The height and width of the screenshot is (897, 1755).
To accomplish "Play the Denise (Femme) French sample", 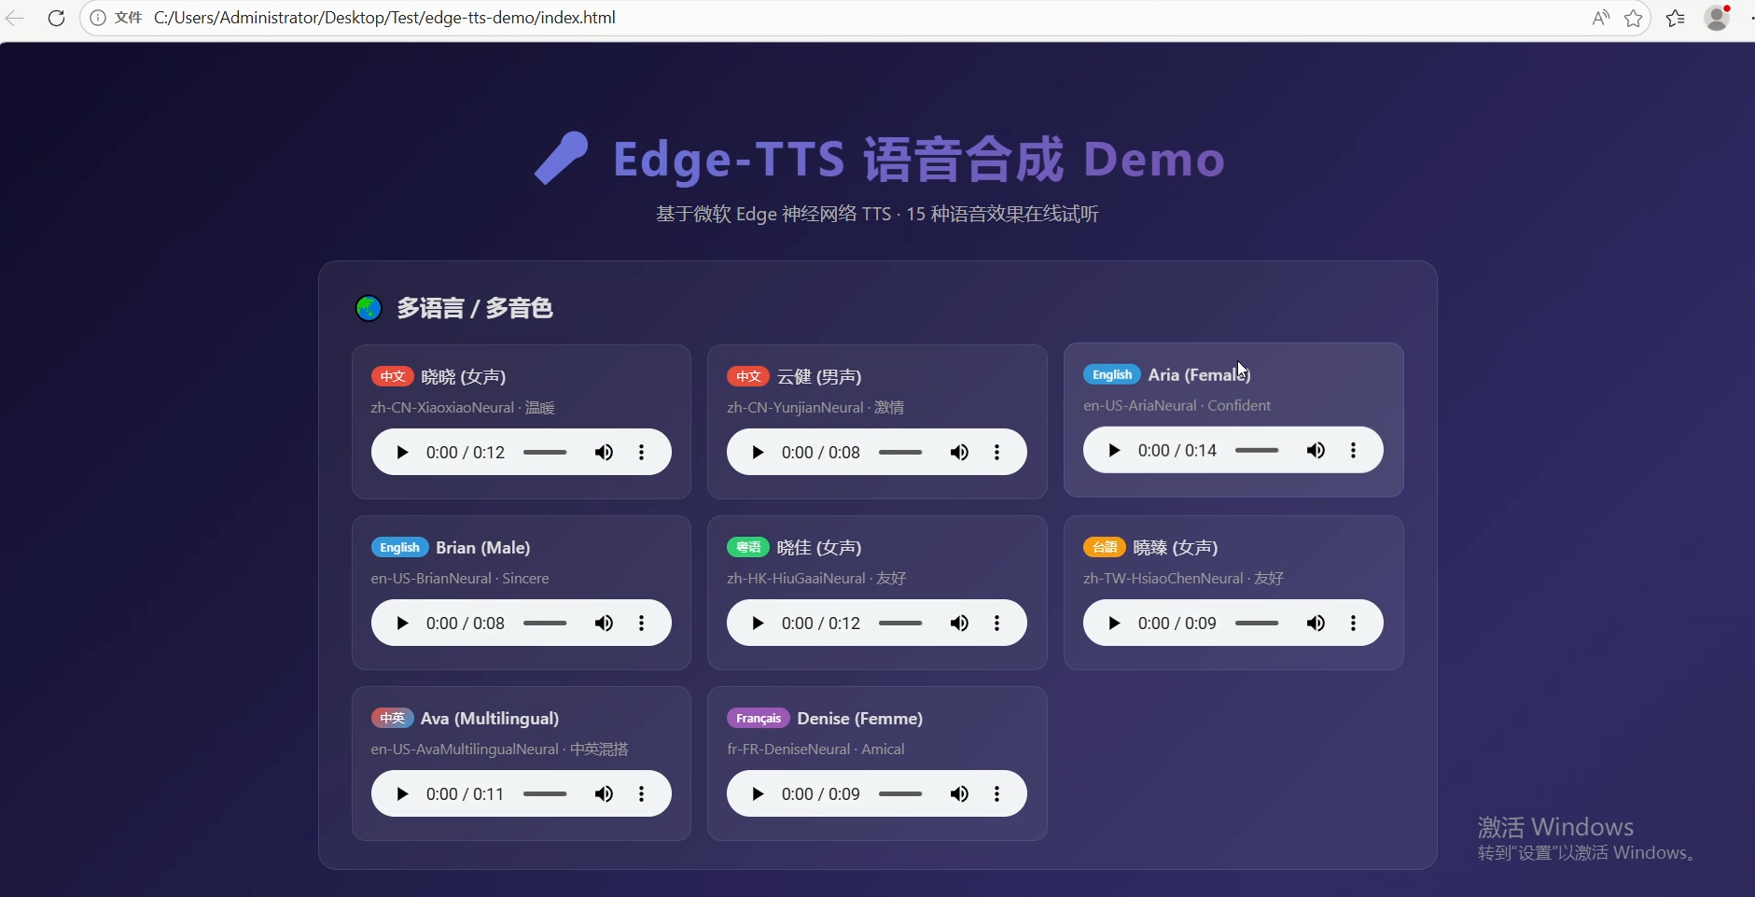I will click(758, 794).
